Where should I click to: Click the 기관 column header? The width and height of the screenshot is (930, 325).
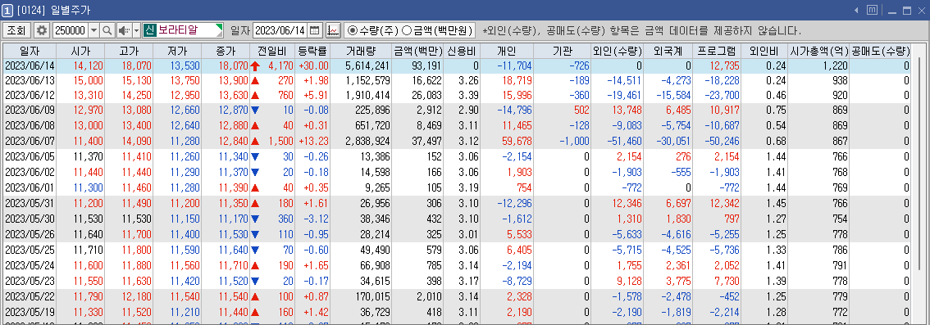tap(563, 51)
